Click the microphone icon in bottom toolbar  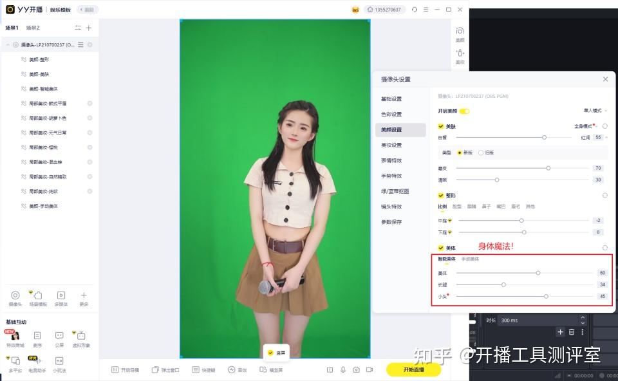[x=342, y=369]
